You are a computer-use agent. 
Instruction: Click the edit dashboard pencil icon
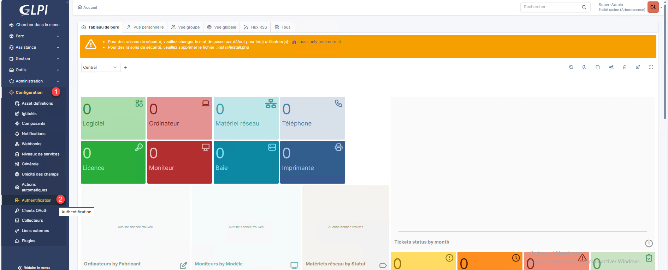[638, 67]
